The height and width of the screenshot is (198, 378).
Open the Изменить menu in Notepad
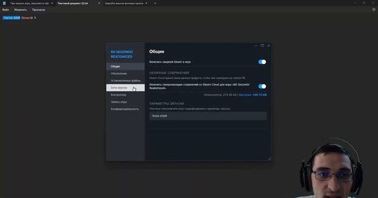click(x=20, y=10)
